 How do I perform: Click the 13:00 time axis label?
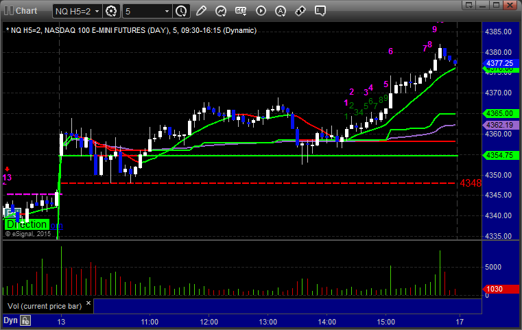[268, 322]
